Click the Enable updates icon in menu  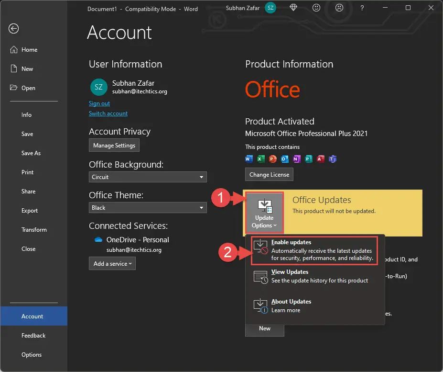click(x=260, y=247)
